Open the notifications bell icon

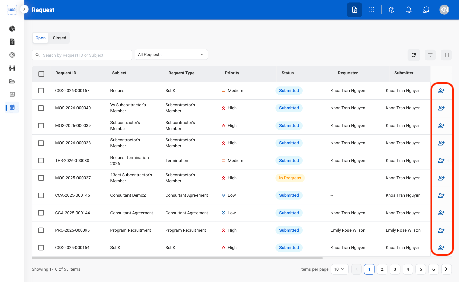point(409,10)
